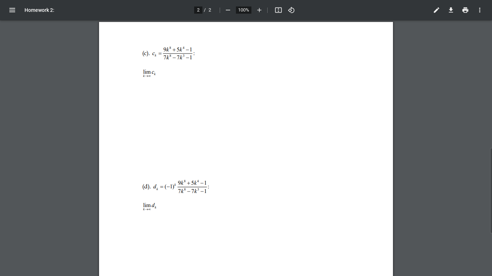Click the Homework 2 title in the toolbar

coord(39,10)
